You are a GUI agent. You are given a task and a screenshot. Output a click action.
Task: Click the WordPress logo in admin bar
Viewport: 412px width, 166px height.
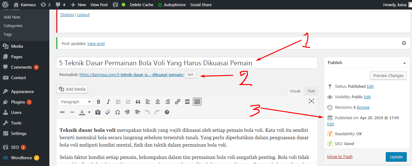point(5,5)
